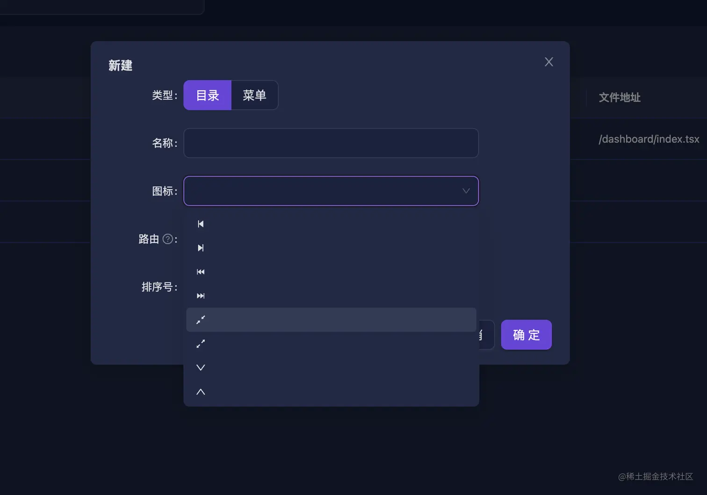Choose the fast-forward icon option

click(331, 296)
